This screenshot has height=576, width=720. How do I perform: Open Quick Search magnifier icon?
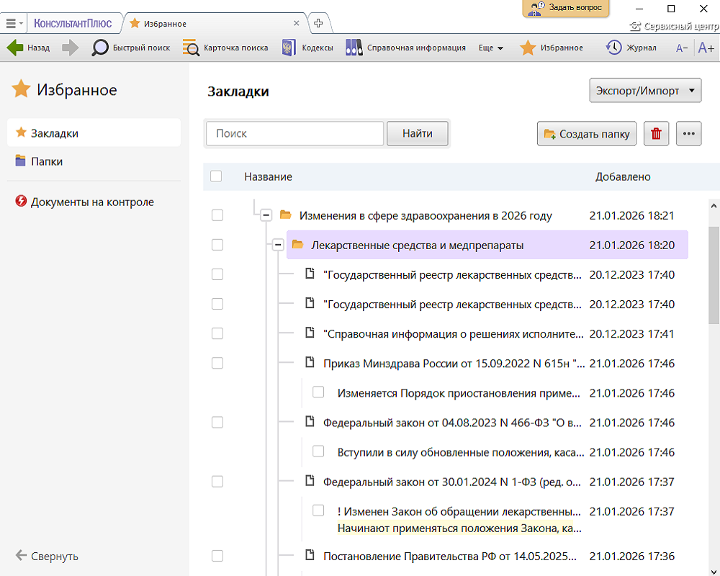100,48
